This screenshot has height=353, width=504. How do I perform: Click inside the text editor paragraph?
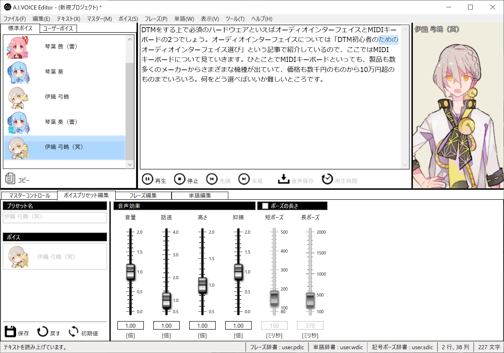pyautogui.click(x=270, y=54)
